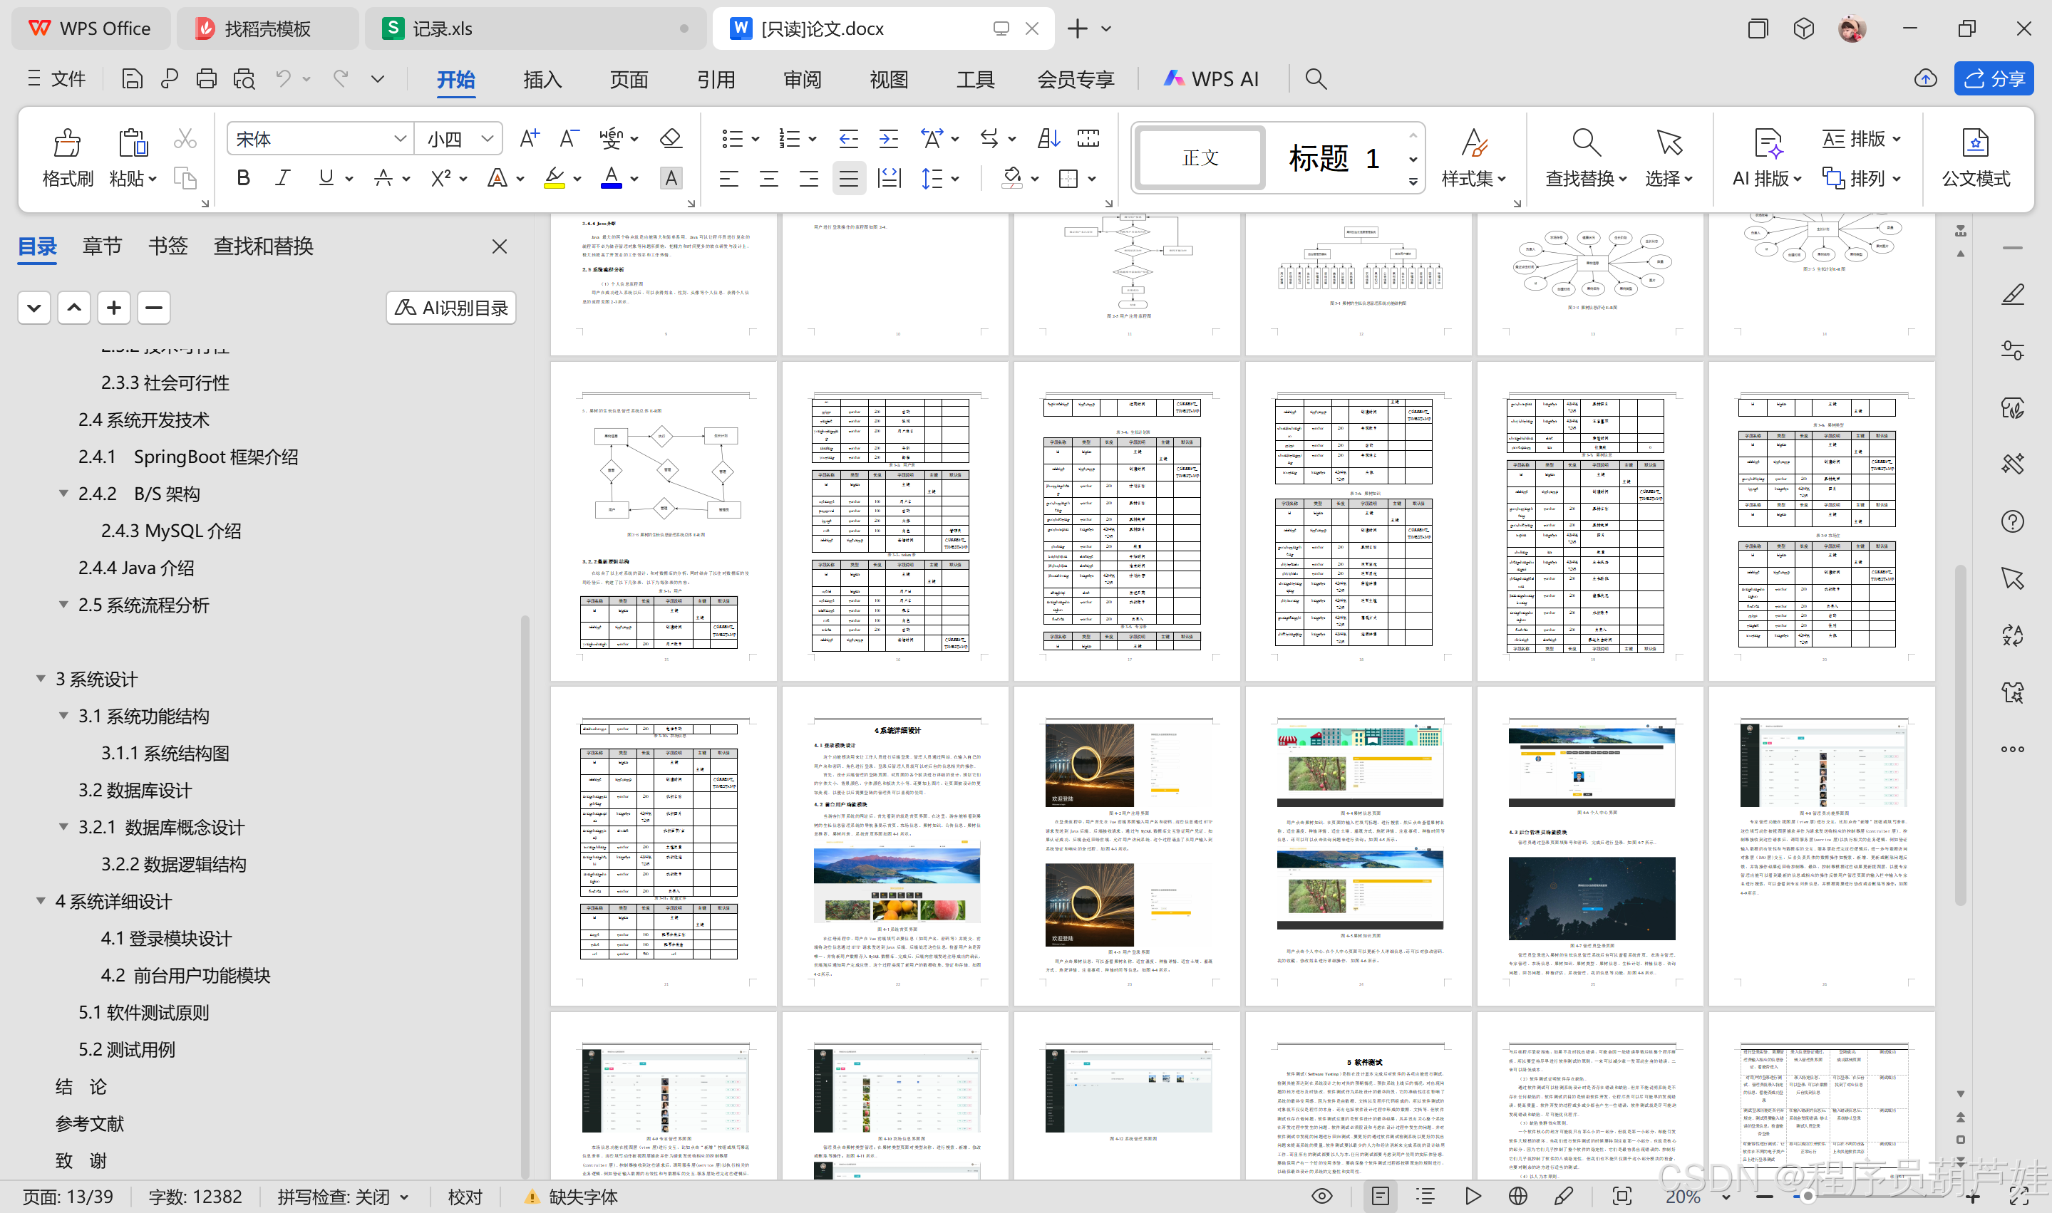The width and height of the screenshot is (2052, 1213).
Task: Click the AI识别目录 button
Action: 450,308
